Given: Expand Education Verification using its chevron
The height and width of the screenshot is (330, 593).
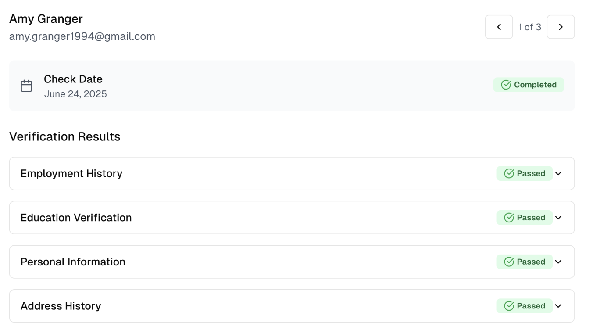Looking at the screenshot, I should click(558, 218).
